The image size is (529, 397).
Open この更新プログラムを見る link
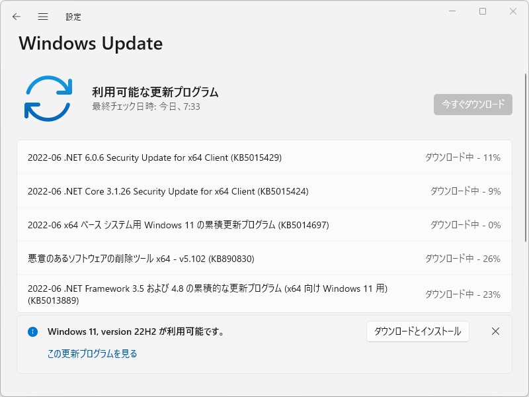(x=89, y=353)
